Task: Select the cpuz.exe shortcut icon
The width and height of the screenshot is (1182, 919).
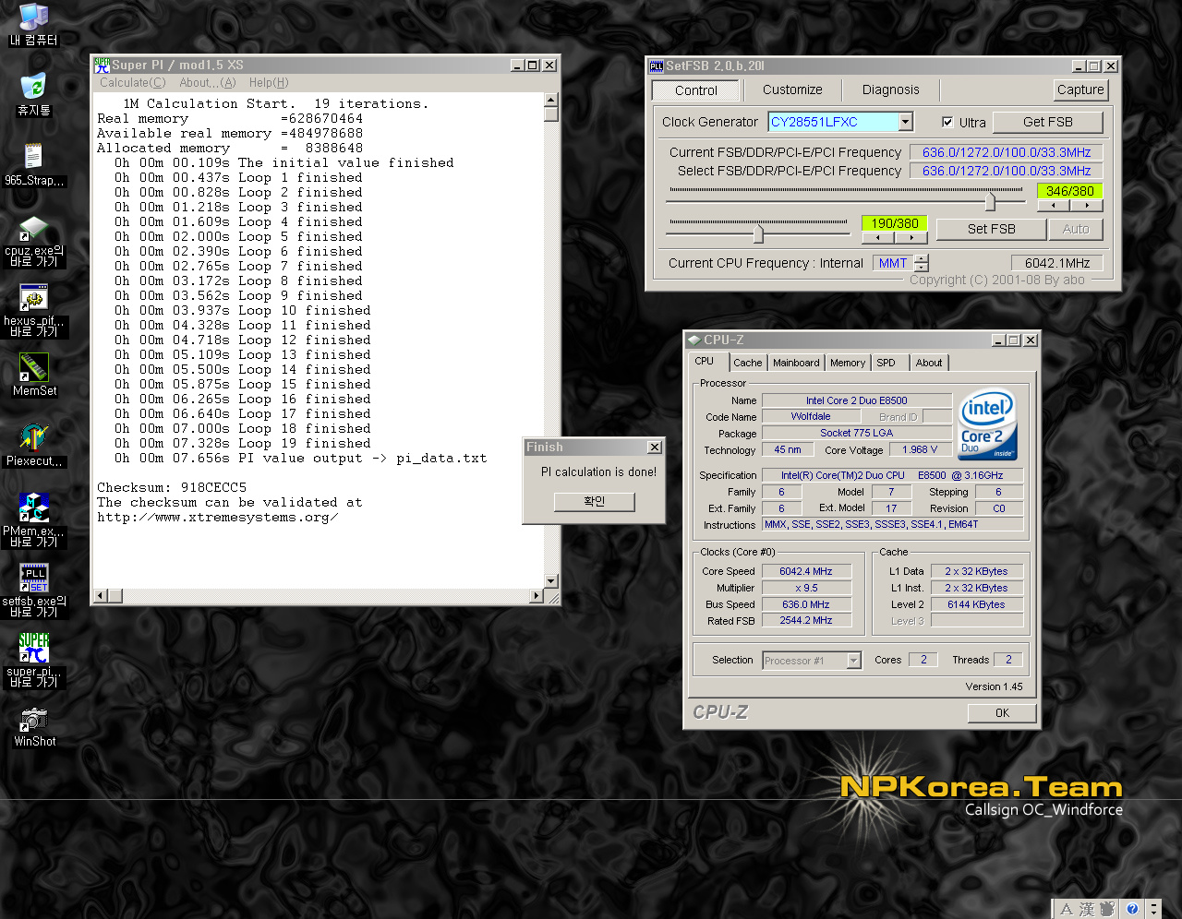Action: 33,240
